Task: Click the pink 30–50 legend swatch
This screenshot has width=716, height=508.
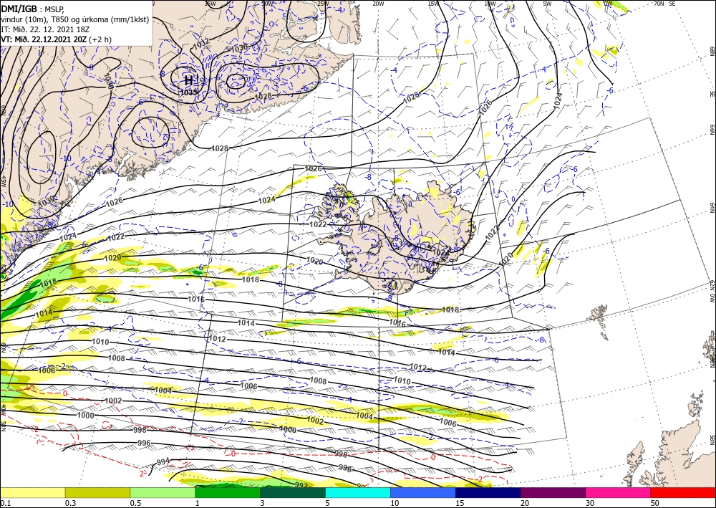Action: pos(619,492)
